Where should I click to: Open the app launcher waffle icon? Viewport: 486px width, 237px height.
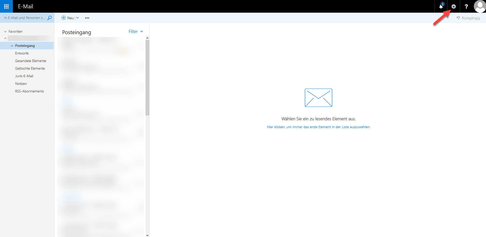pyautogui.click(x=6, y=6)
